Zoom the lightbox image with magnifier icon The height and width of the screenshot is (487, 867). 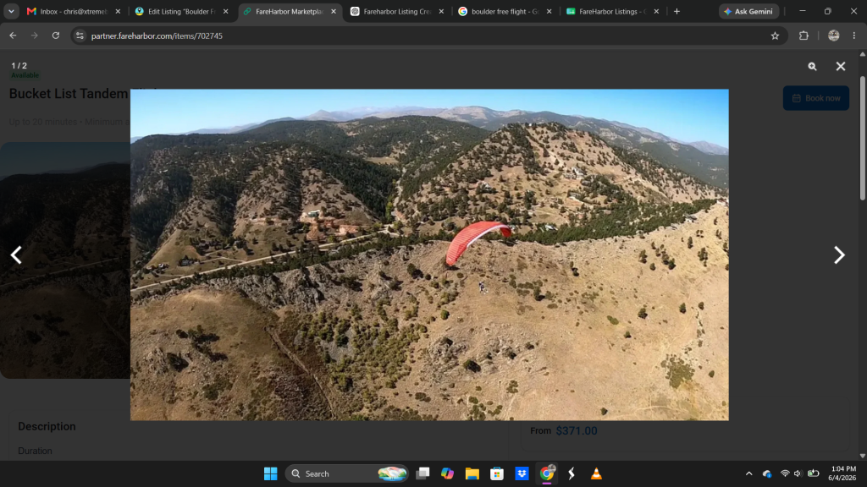[x=812, y=66]
